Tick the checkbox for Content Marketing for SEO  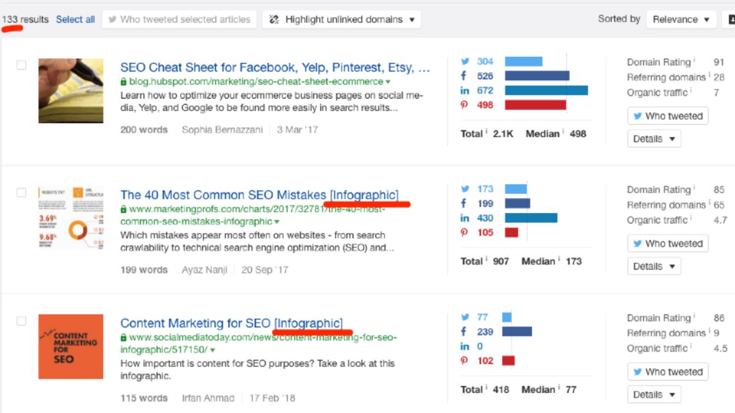(x=21, y=321)
